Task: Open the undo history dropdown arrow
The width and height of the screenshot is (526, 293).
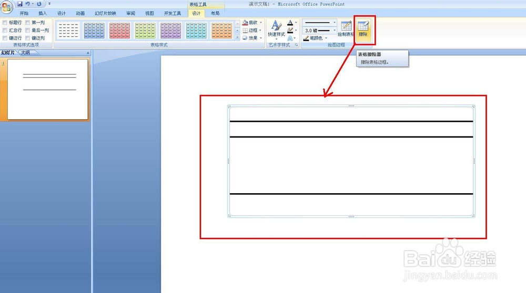Action: (33, 4)
